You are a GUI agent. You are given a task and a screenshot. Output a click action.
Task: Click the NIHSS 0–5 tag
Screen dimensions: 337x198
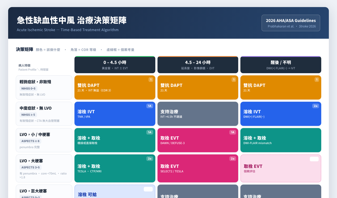pyautogui.click(x=28, y=88)
